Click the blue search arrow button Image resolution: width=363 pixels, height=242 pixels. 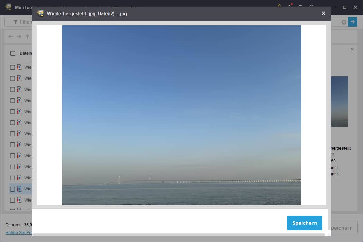[x=353, y=22]
